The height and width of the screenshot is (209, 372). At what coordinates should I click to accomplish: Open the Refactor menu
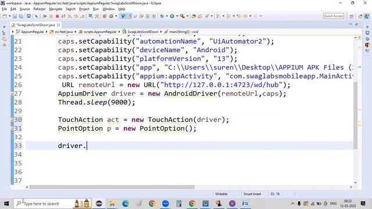pos(40,9)
